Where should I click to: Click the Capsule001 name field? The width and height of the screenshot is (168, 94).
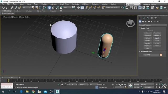(x=151, y=55)
